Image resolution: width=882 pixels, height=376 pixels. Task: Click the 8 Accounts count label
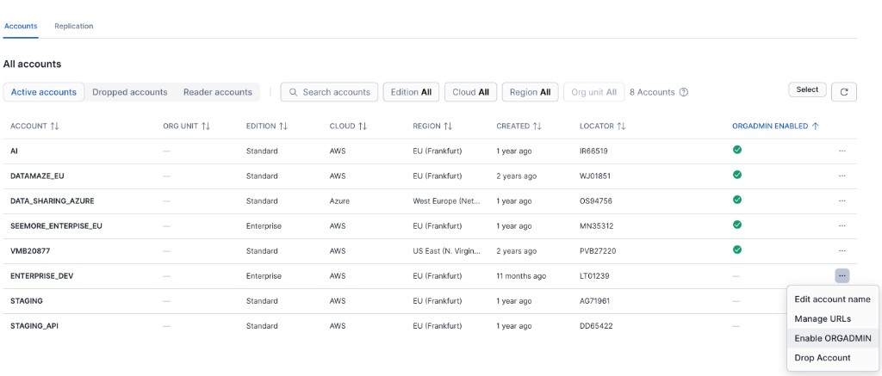pos(652,92)
